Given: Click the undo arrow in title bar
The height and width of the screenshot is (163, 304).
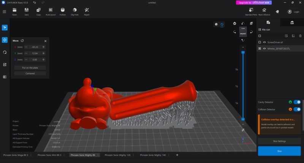Looking at the screenshot, I should [35, 3].
